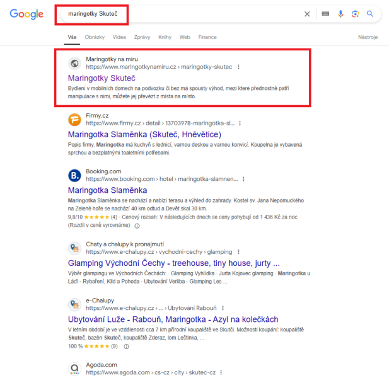
Task: Open Google Lens image search icon
Action: tap(355, 14)
